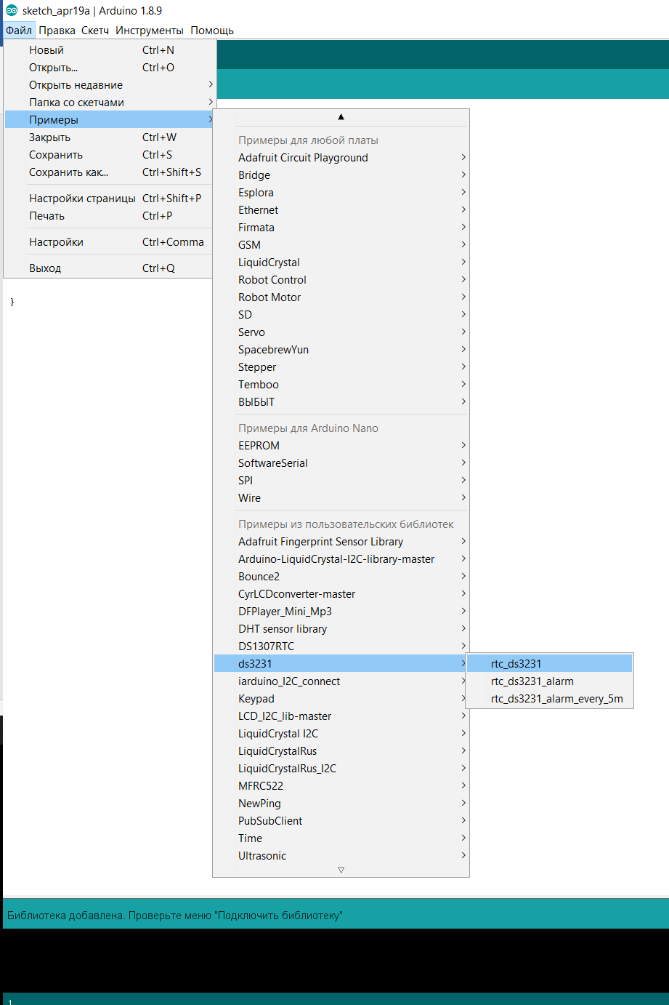Click the Arduino logo icon in title bar
Image resolution: width=669 pixels, height=1005 pixels.
[11, 11]
